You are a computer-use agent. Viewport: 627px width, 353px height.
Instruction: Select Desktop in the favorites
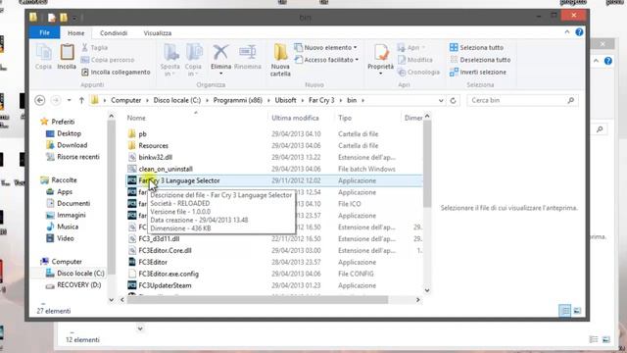point(64,133)
